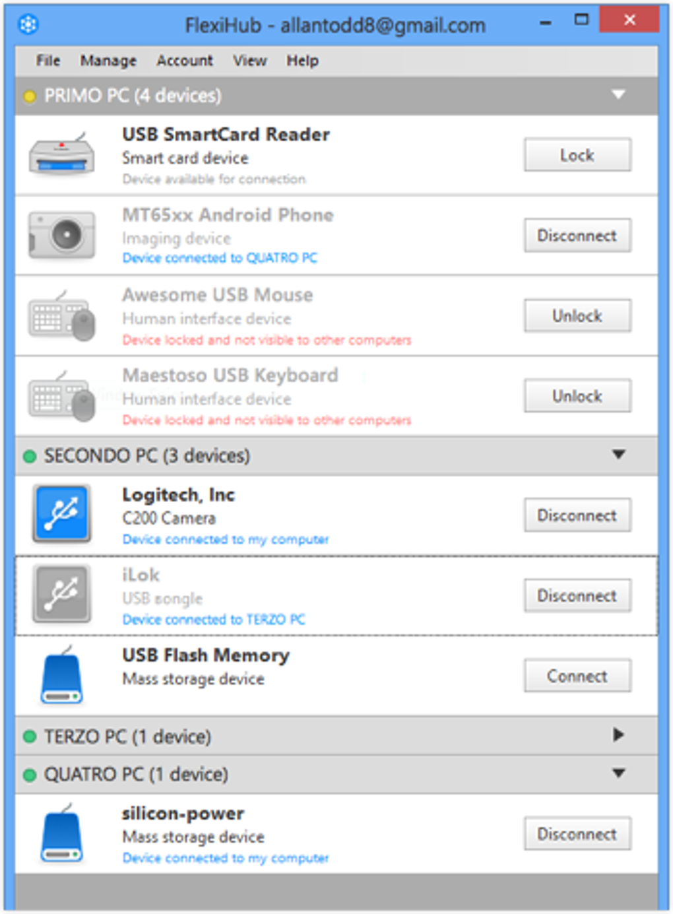Click the USB Flash Memory drive icon
Viewport: 673px width, 914px height.
point(61,676)
